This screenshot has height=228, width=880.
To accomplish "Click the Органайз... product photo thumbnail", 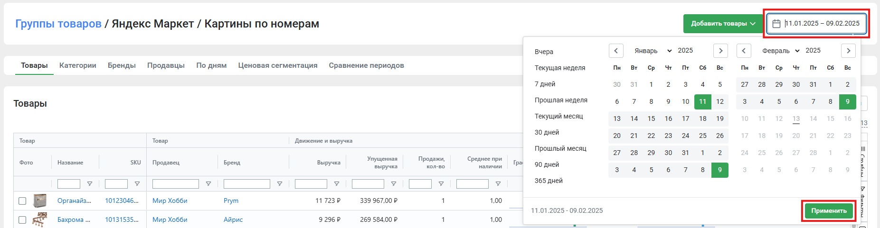I will tap(40, 201).
